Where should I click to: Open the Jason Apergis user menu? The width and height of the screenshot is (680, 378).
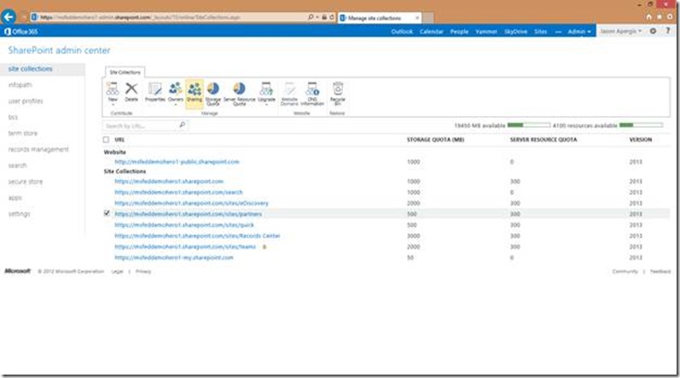coord(620,32)
